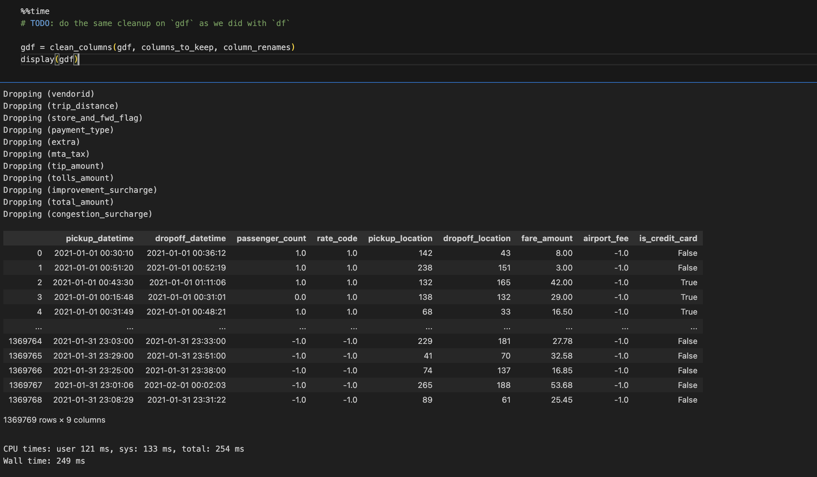
Task: Select row index 1369768 in the table
Action: point(25,400)
